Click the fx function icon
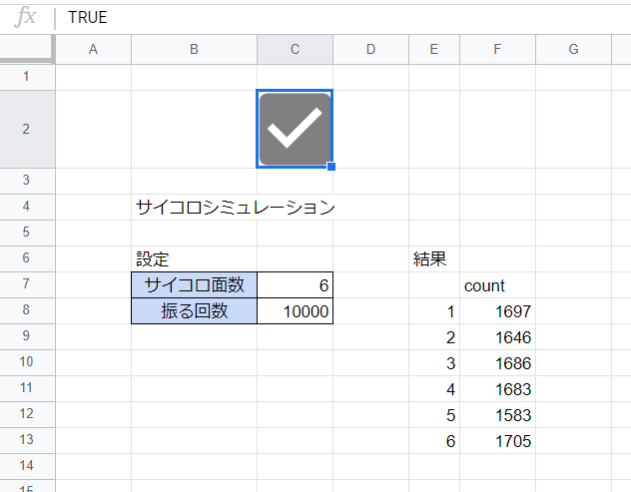This screenshot has height=492, width=631. coord(25,17)
